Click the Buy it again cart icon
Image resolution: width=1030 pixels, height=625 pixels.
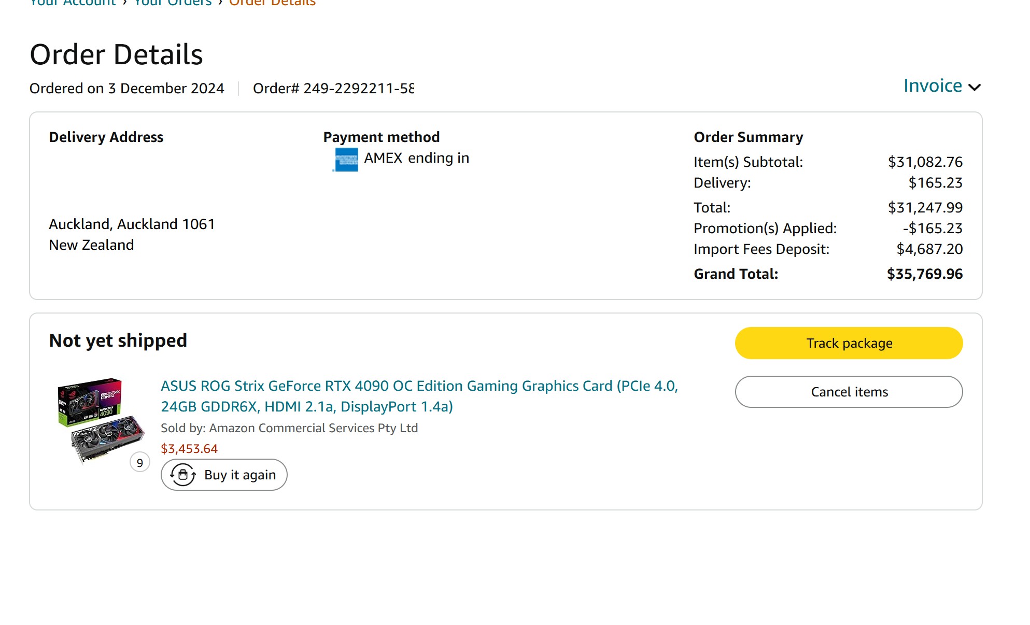point(183,475)
